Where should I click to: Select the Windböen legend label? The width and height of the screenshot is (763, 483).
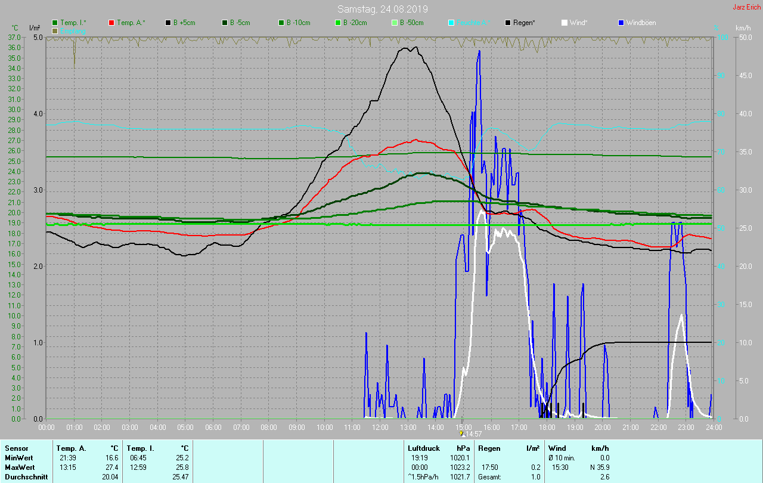click(x=641, y=23)
